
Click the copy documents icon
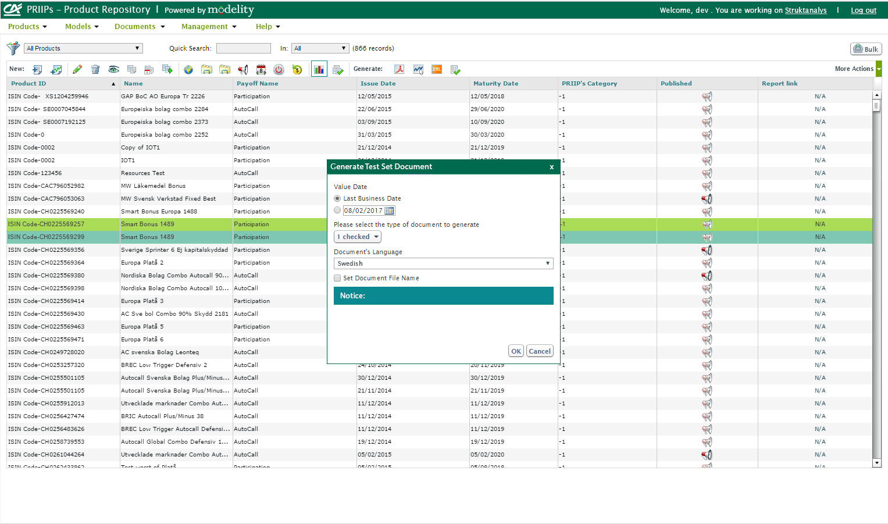click(x=132, y=69)
